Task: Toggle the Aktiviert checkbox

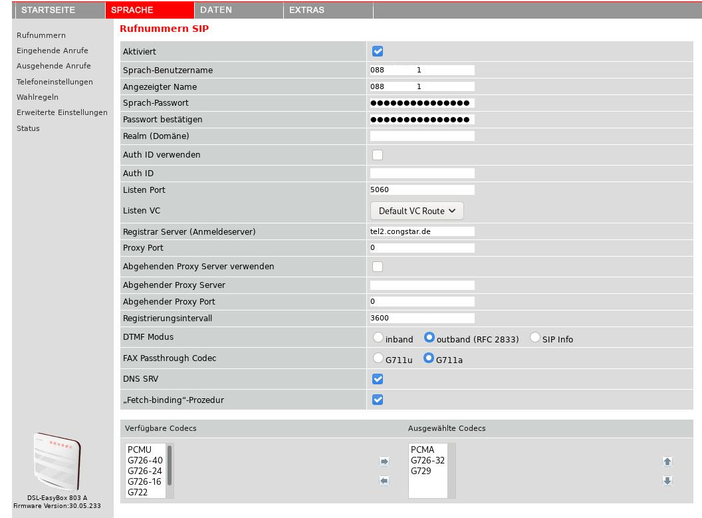Action: click(378, 51)
